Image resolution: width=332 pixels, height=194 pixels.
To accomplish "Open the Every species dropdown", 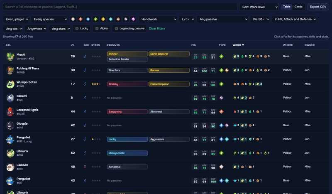I will 50,19.
